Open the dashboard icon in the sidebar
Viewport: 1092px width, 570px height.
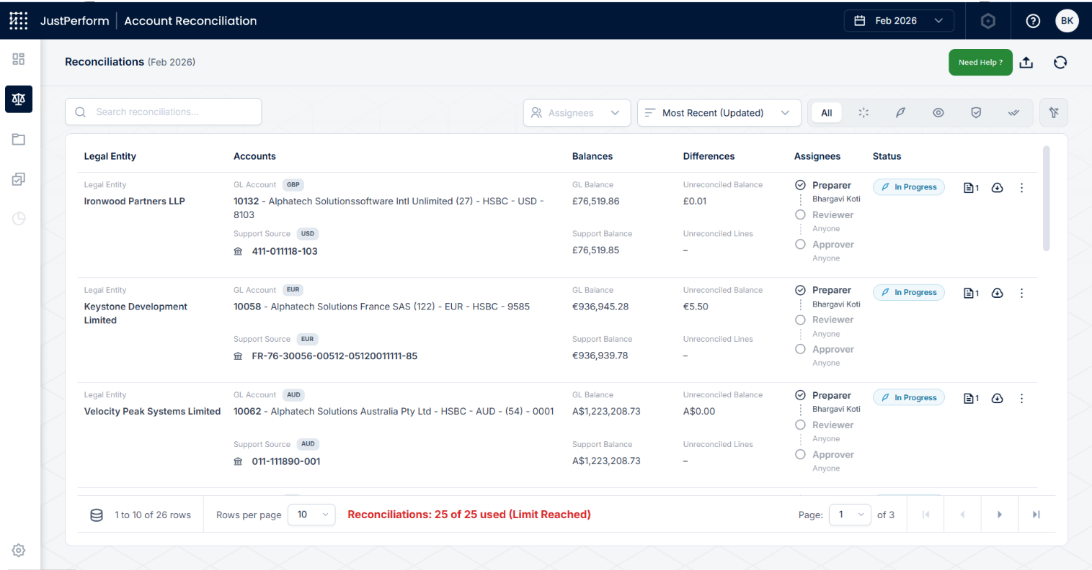(19, 59)
